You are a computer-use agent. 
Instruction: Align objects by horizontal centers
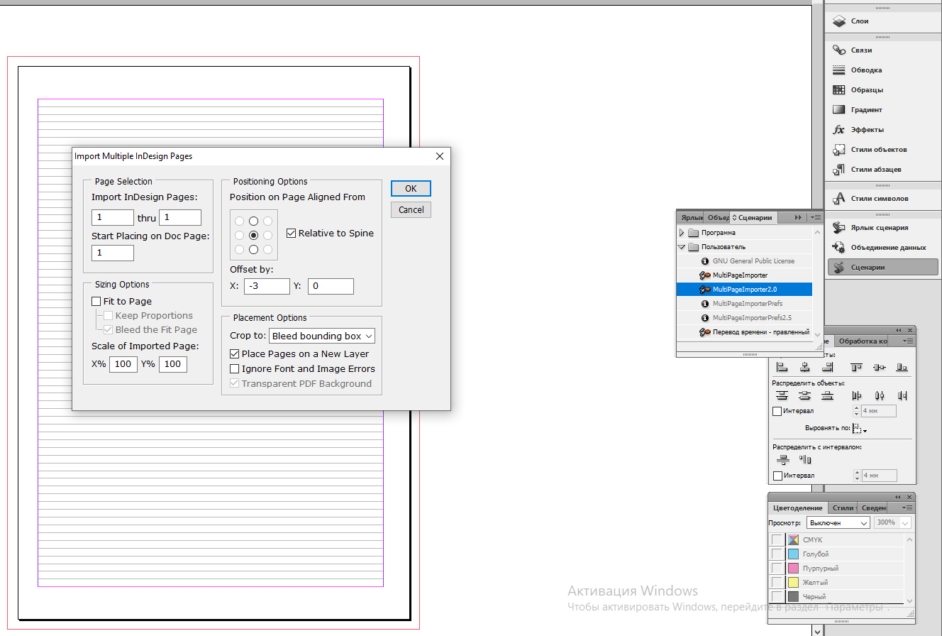click(x=805, y=367)
